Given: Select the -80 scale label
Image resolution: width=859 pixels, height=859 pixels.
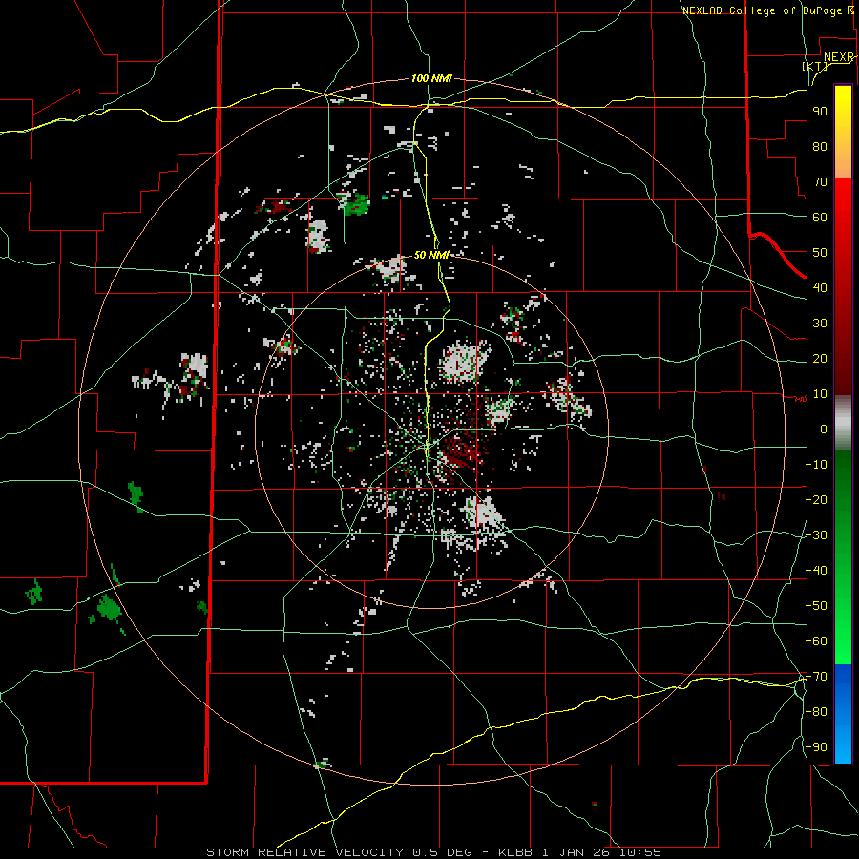Looking at the screenshot, I should coord(816,712).
